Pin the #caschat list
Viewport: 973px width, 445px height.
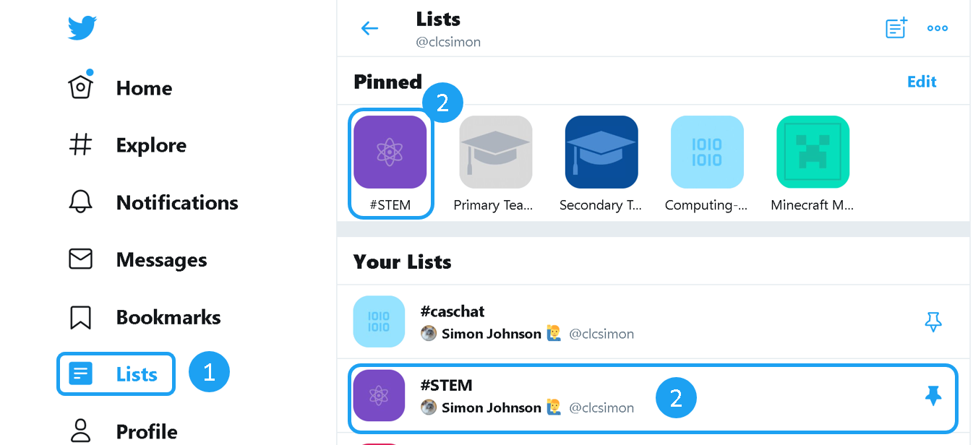pos(933,321)
